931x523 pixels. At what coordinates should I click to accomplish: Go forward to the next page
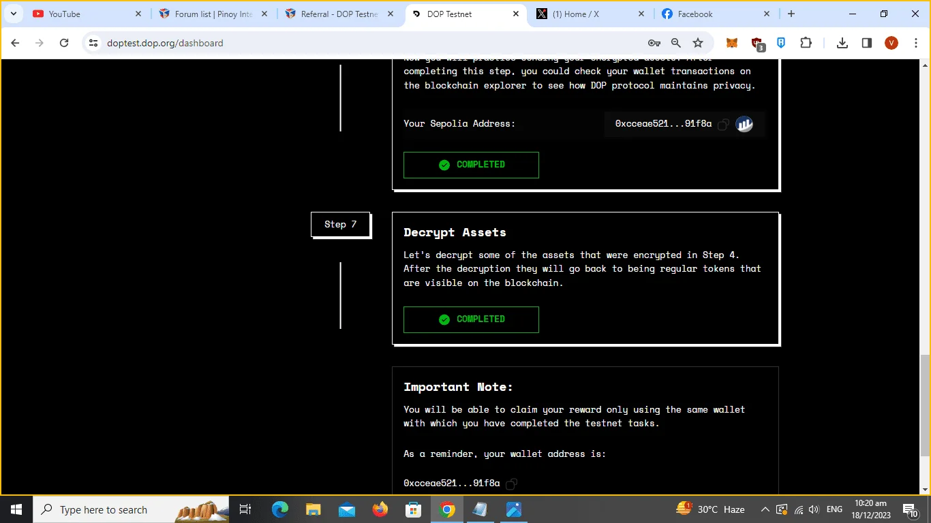[x=40, y=43]
